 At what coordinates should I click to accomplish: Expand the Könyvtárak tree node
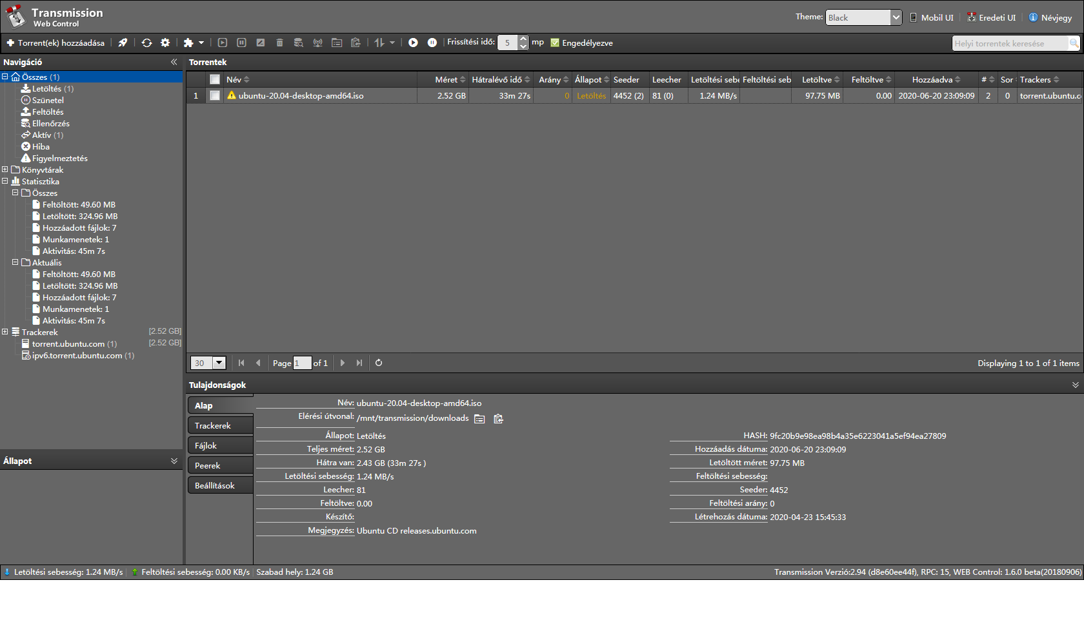[5, 169]
